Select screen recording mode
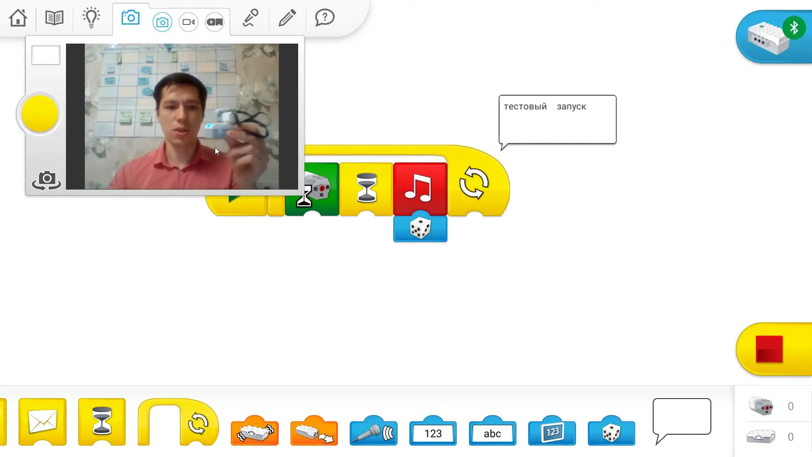This screenshot has height=457, width=812. click(x=215, y=22)
